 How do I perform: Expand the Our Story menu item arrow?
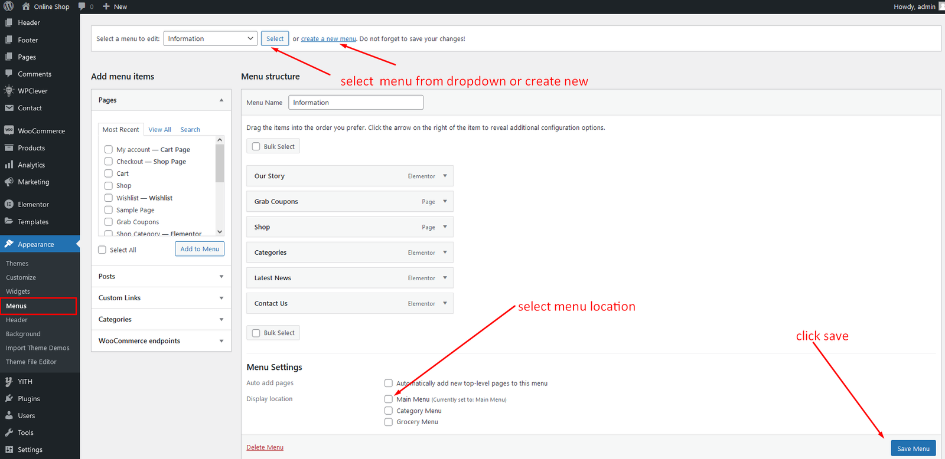(x=445, y=176)
